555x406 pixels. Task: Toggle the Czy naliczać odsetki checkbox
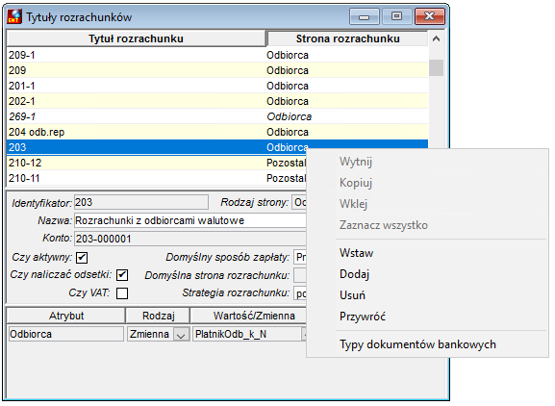point(122,275)
